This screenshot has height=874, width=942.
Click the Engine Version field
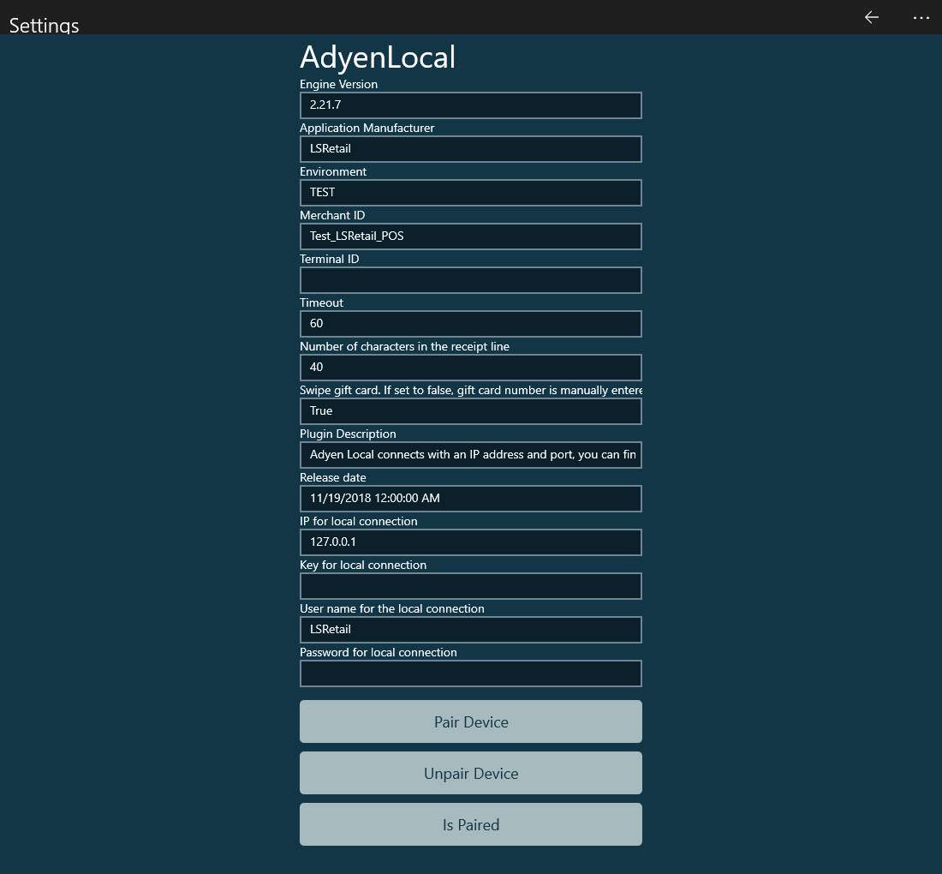(x=470, y=105)
